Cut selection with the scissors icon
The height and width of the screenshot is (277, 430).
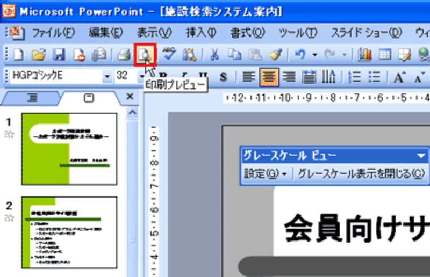tap(214, 55)
